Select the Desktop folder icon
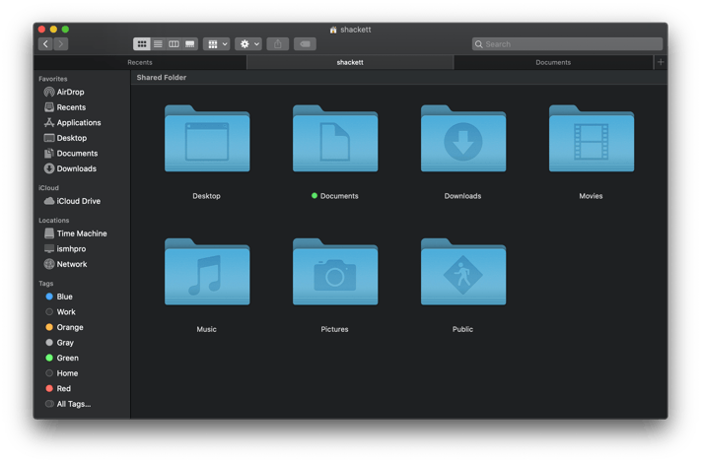Viewport: 701px width, 463px height. pyautogui.click(x=207, y=139)
